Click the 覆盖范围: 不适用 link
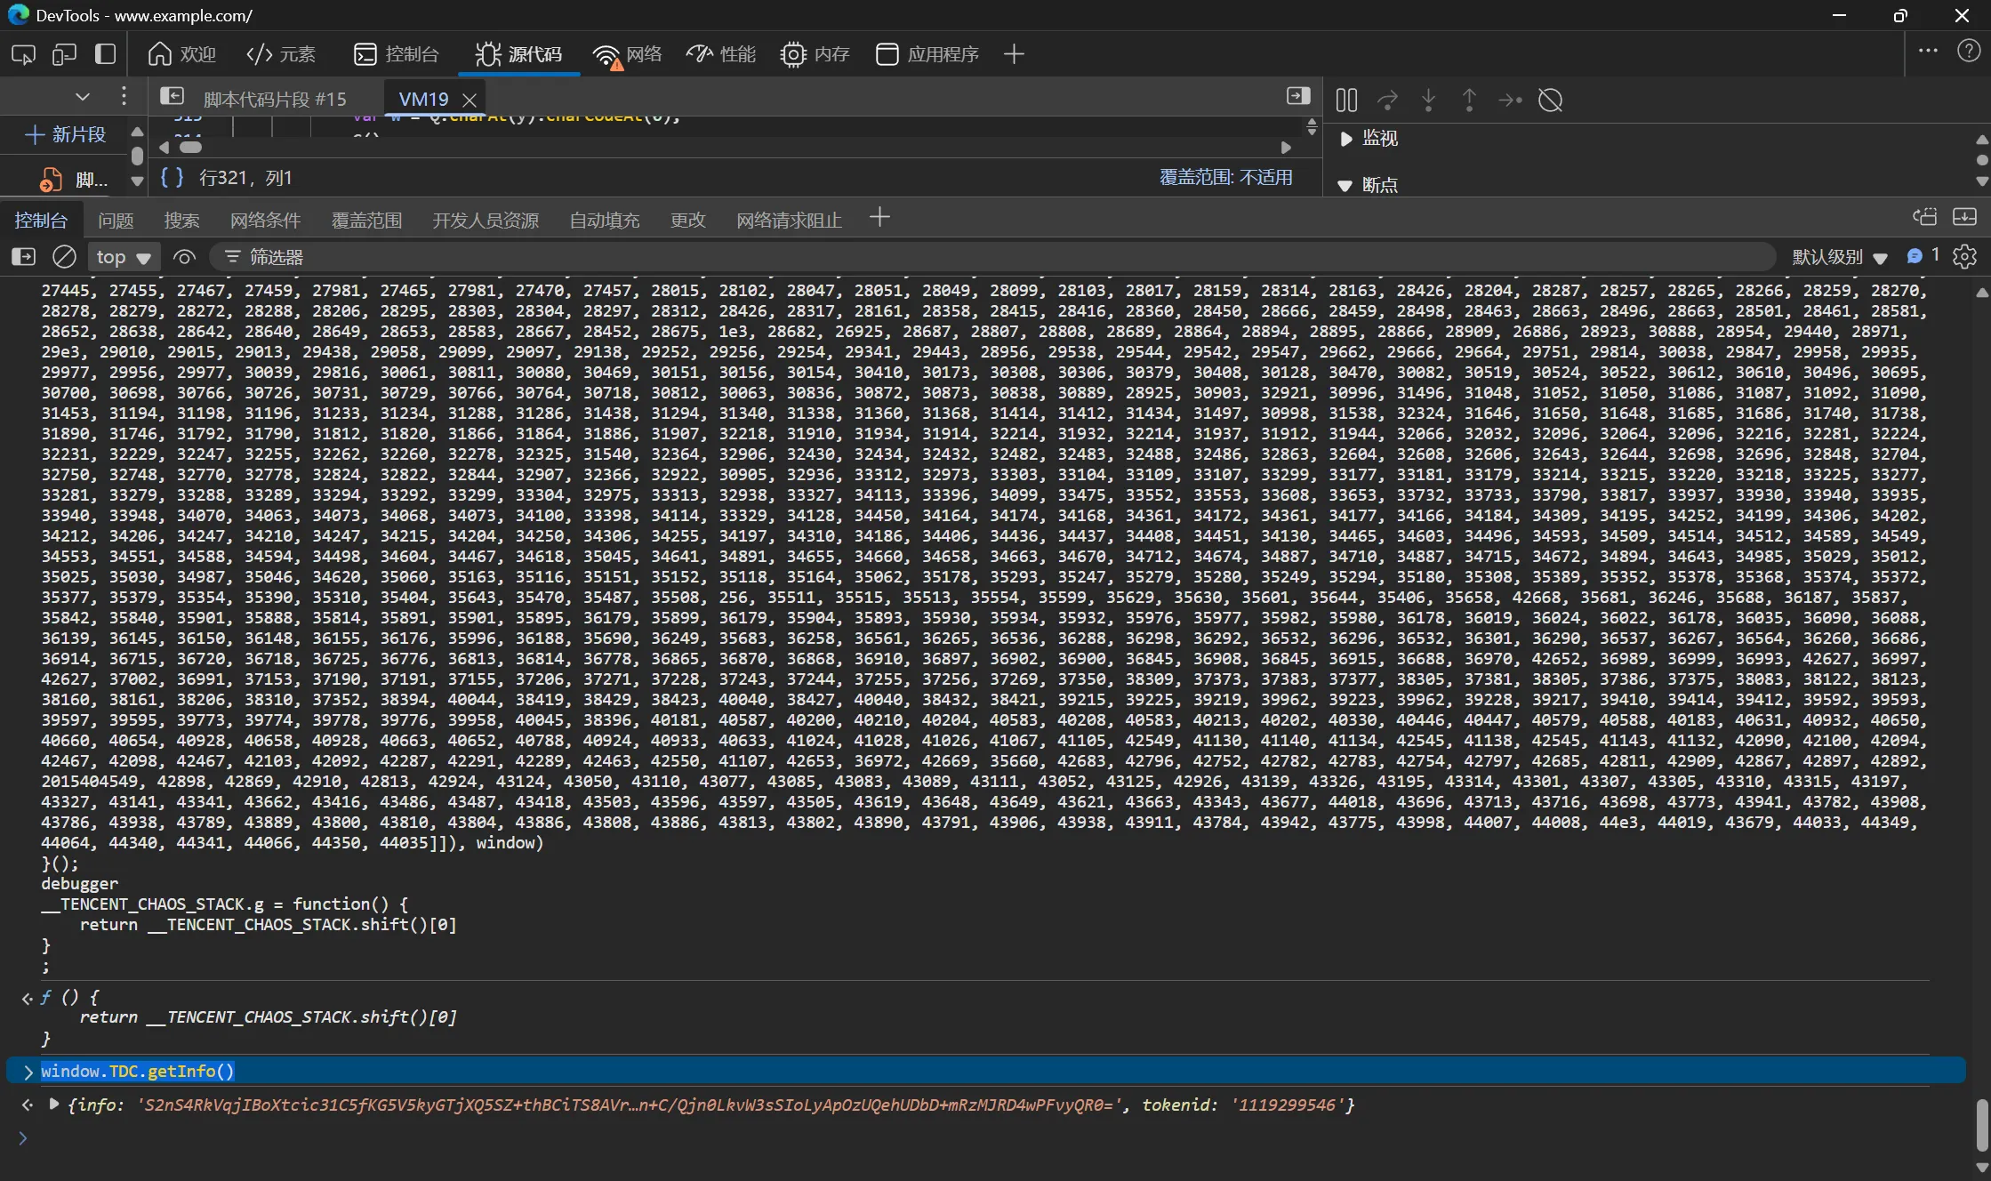 click(x=1225, y=177)
